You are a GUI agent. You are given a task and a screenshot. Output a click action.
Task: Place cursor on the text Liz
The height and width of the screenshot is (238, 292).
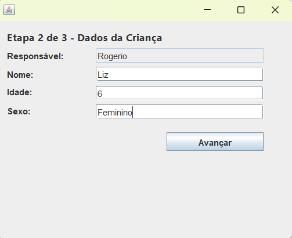(103, 75)
